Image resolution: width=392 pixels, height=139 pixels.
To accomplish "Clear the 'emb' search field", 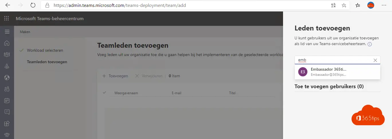I will tap(375, 60).
